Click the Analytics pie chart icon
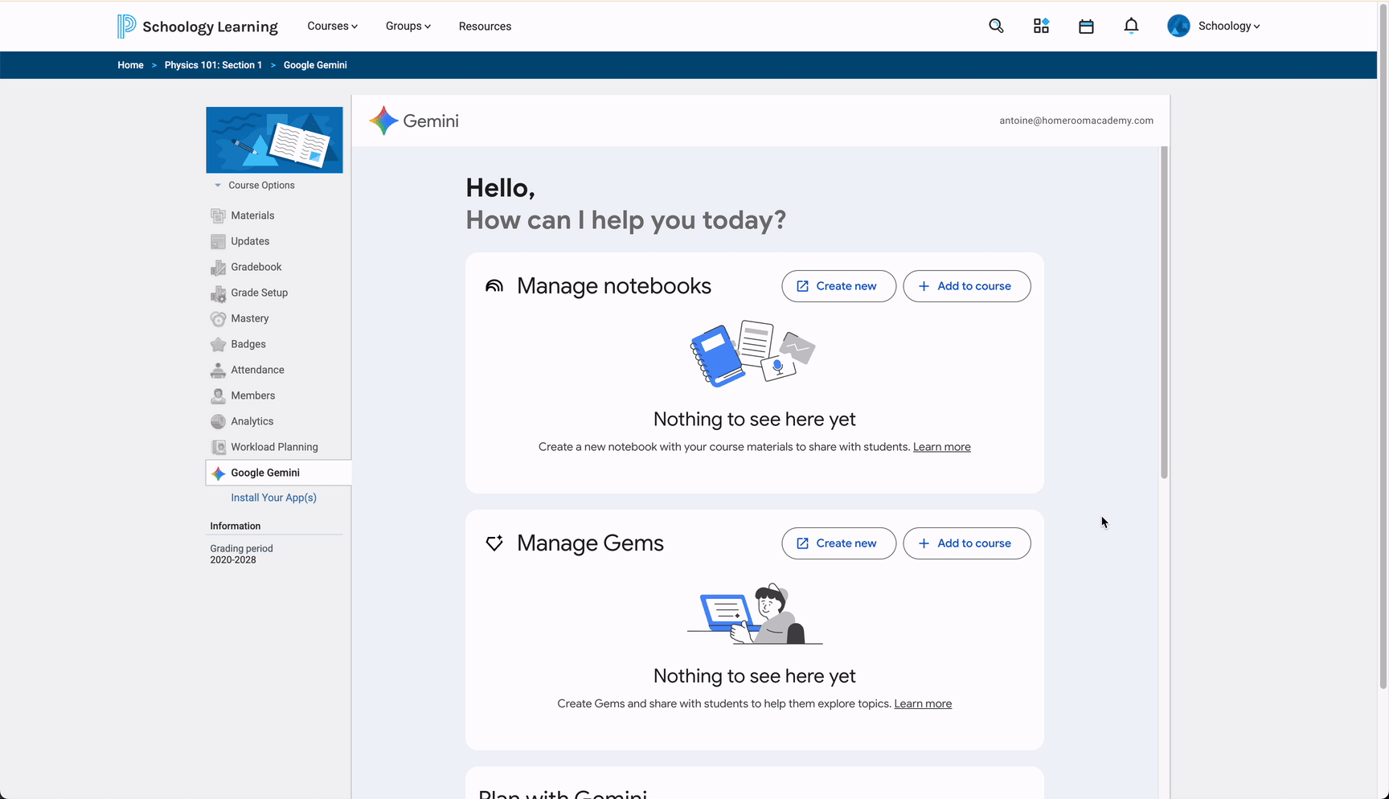Screen dimensions: 1389x799 (x=218, y=421)
